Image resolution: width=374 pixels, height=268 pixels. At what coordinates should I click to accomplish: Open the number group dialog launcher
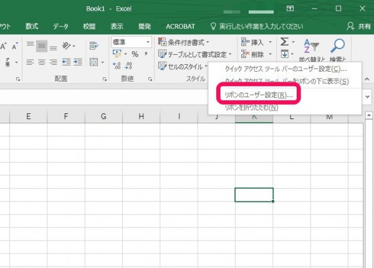click(x=150, y=79)
